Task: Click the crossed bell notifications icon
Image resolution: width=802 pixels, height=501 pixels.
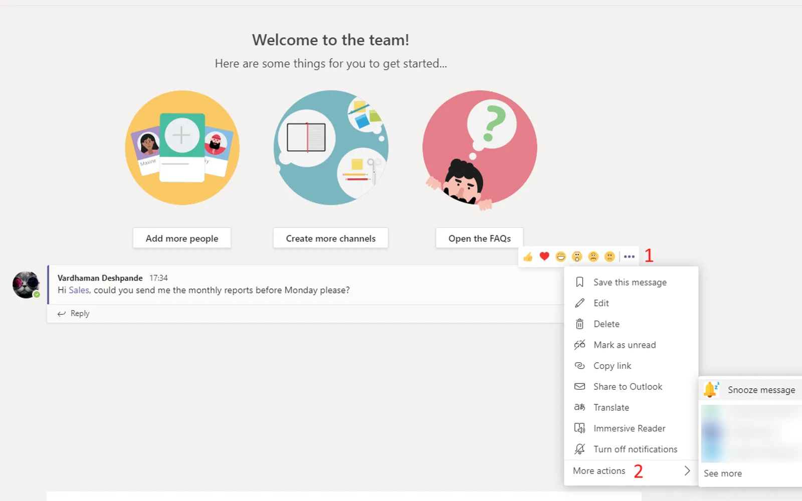Action: (x=579, y=449)
